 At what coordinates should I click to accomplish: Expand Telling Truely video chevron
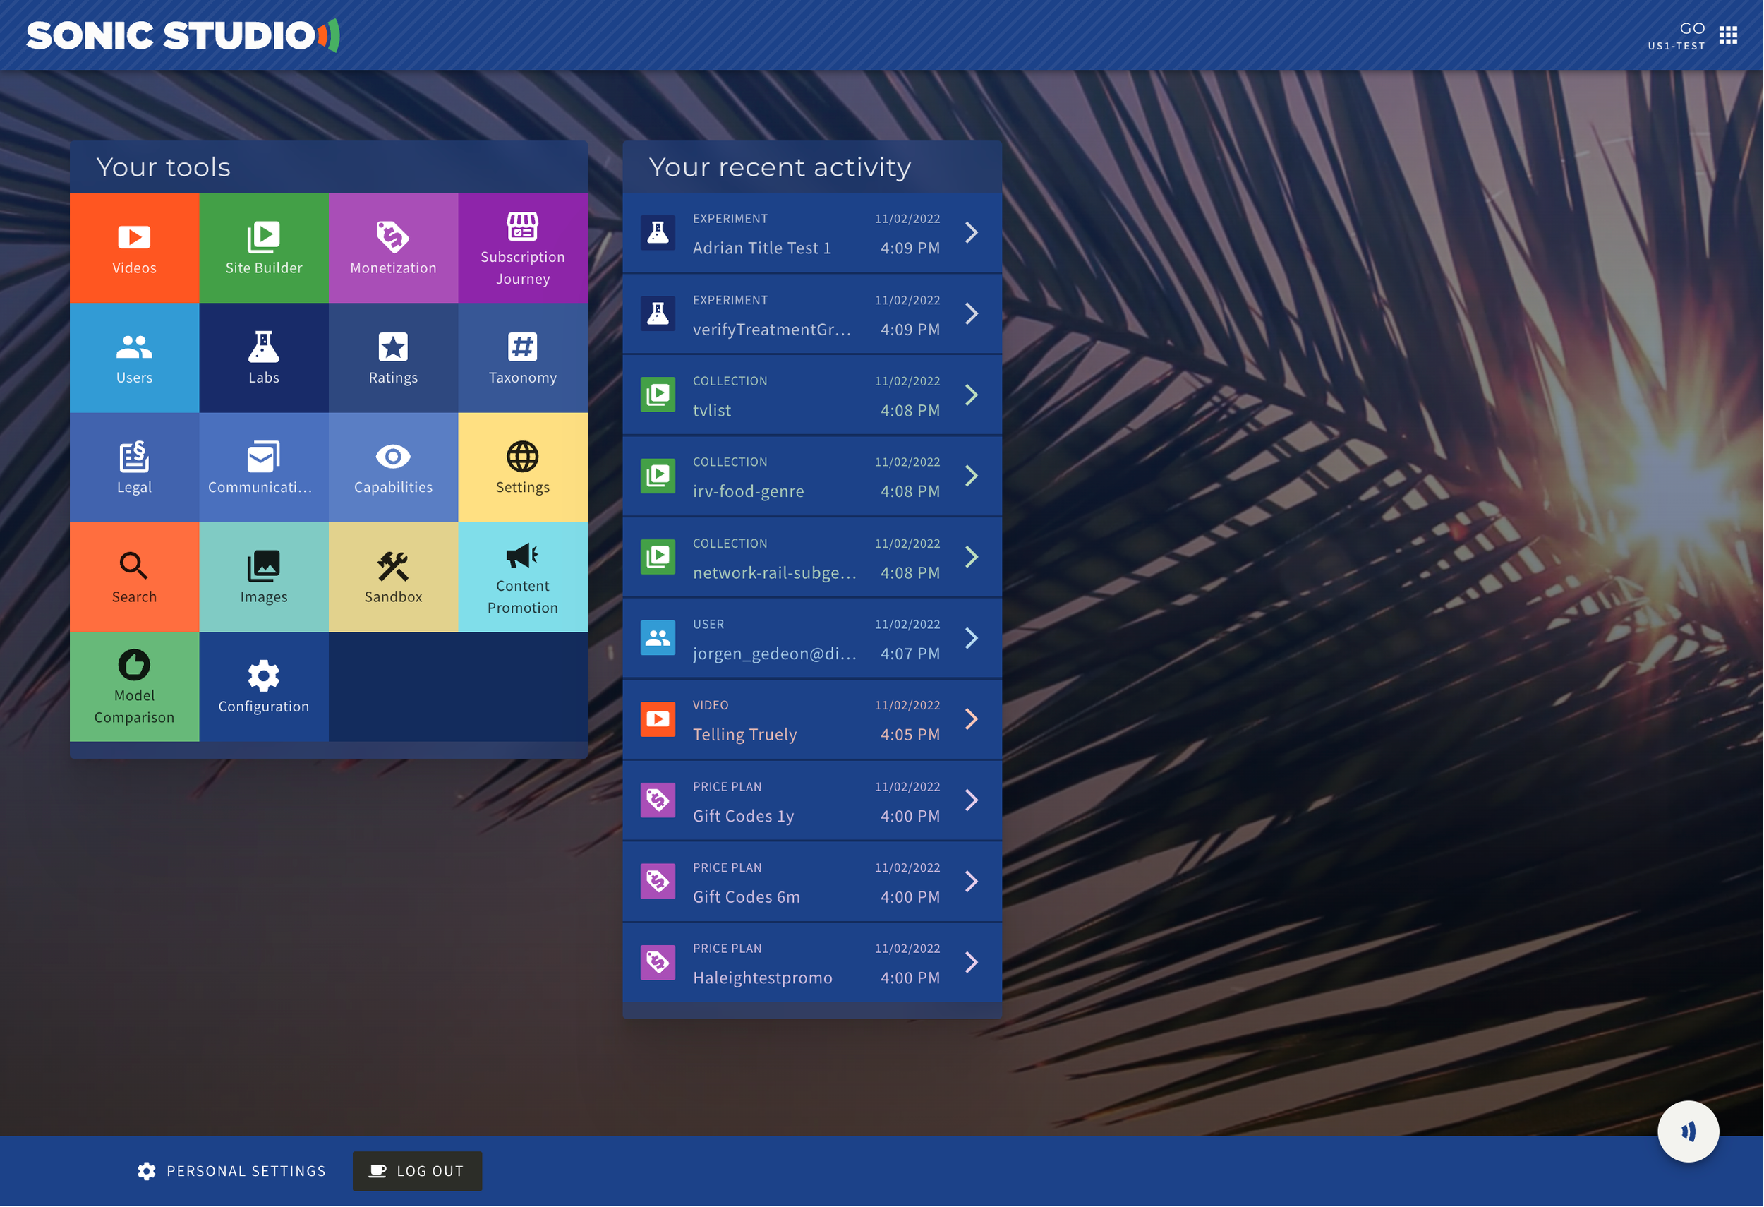tap(971, 719)
